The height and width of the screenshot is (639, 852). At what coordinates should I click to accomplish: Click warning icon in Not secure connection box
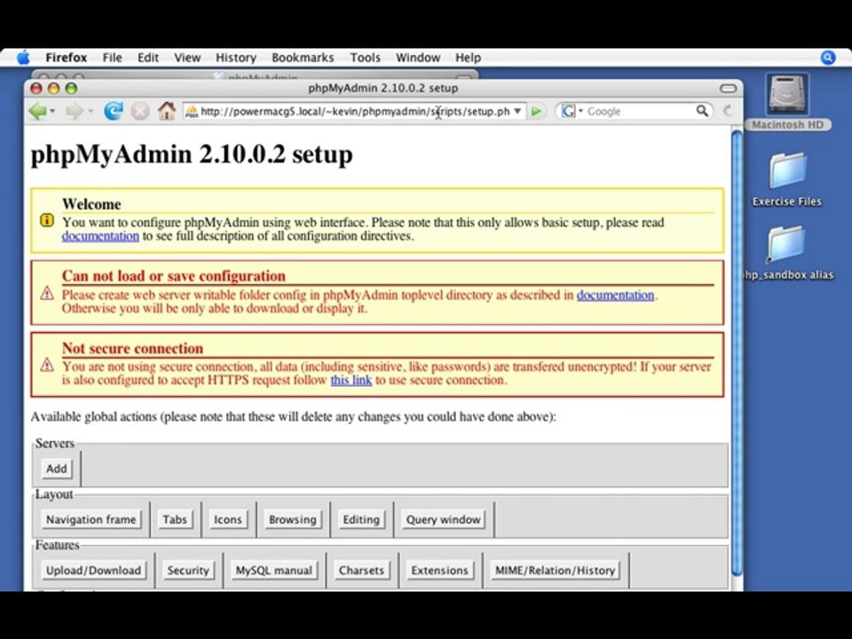click(47, 365)
